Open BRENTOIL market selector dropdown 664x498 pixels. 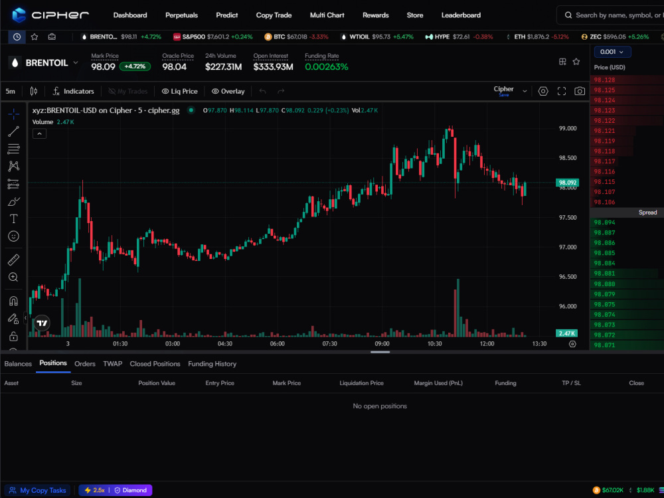[44, 62]
